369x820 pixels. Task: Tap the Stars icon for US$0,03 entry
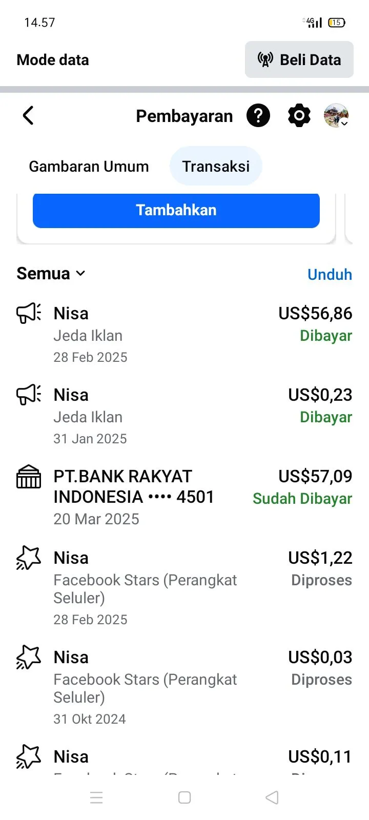[x=29, y=658]
